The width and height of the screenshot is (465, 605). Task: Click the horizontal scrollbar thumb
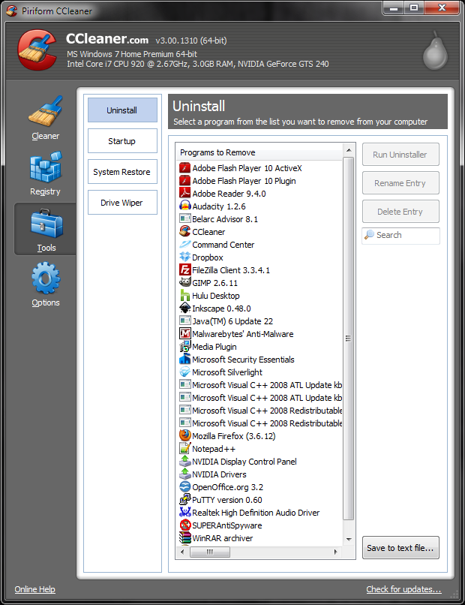pos(210,552)
